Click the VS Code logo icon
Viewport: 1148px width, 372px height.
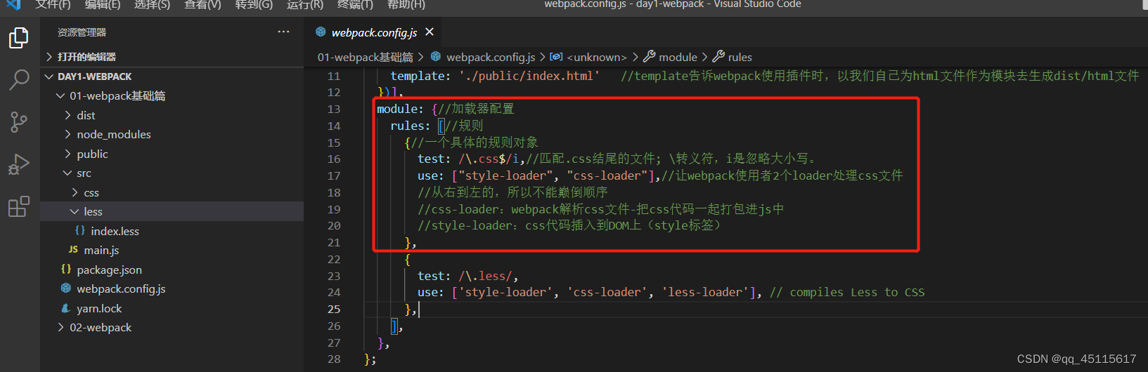[14, 4]
